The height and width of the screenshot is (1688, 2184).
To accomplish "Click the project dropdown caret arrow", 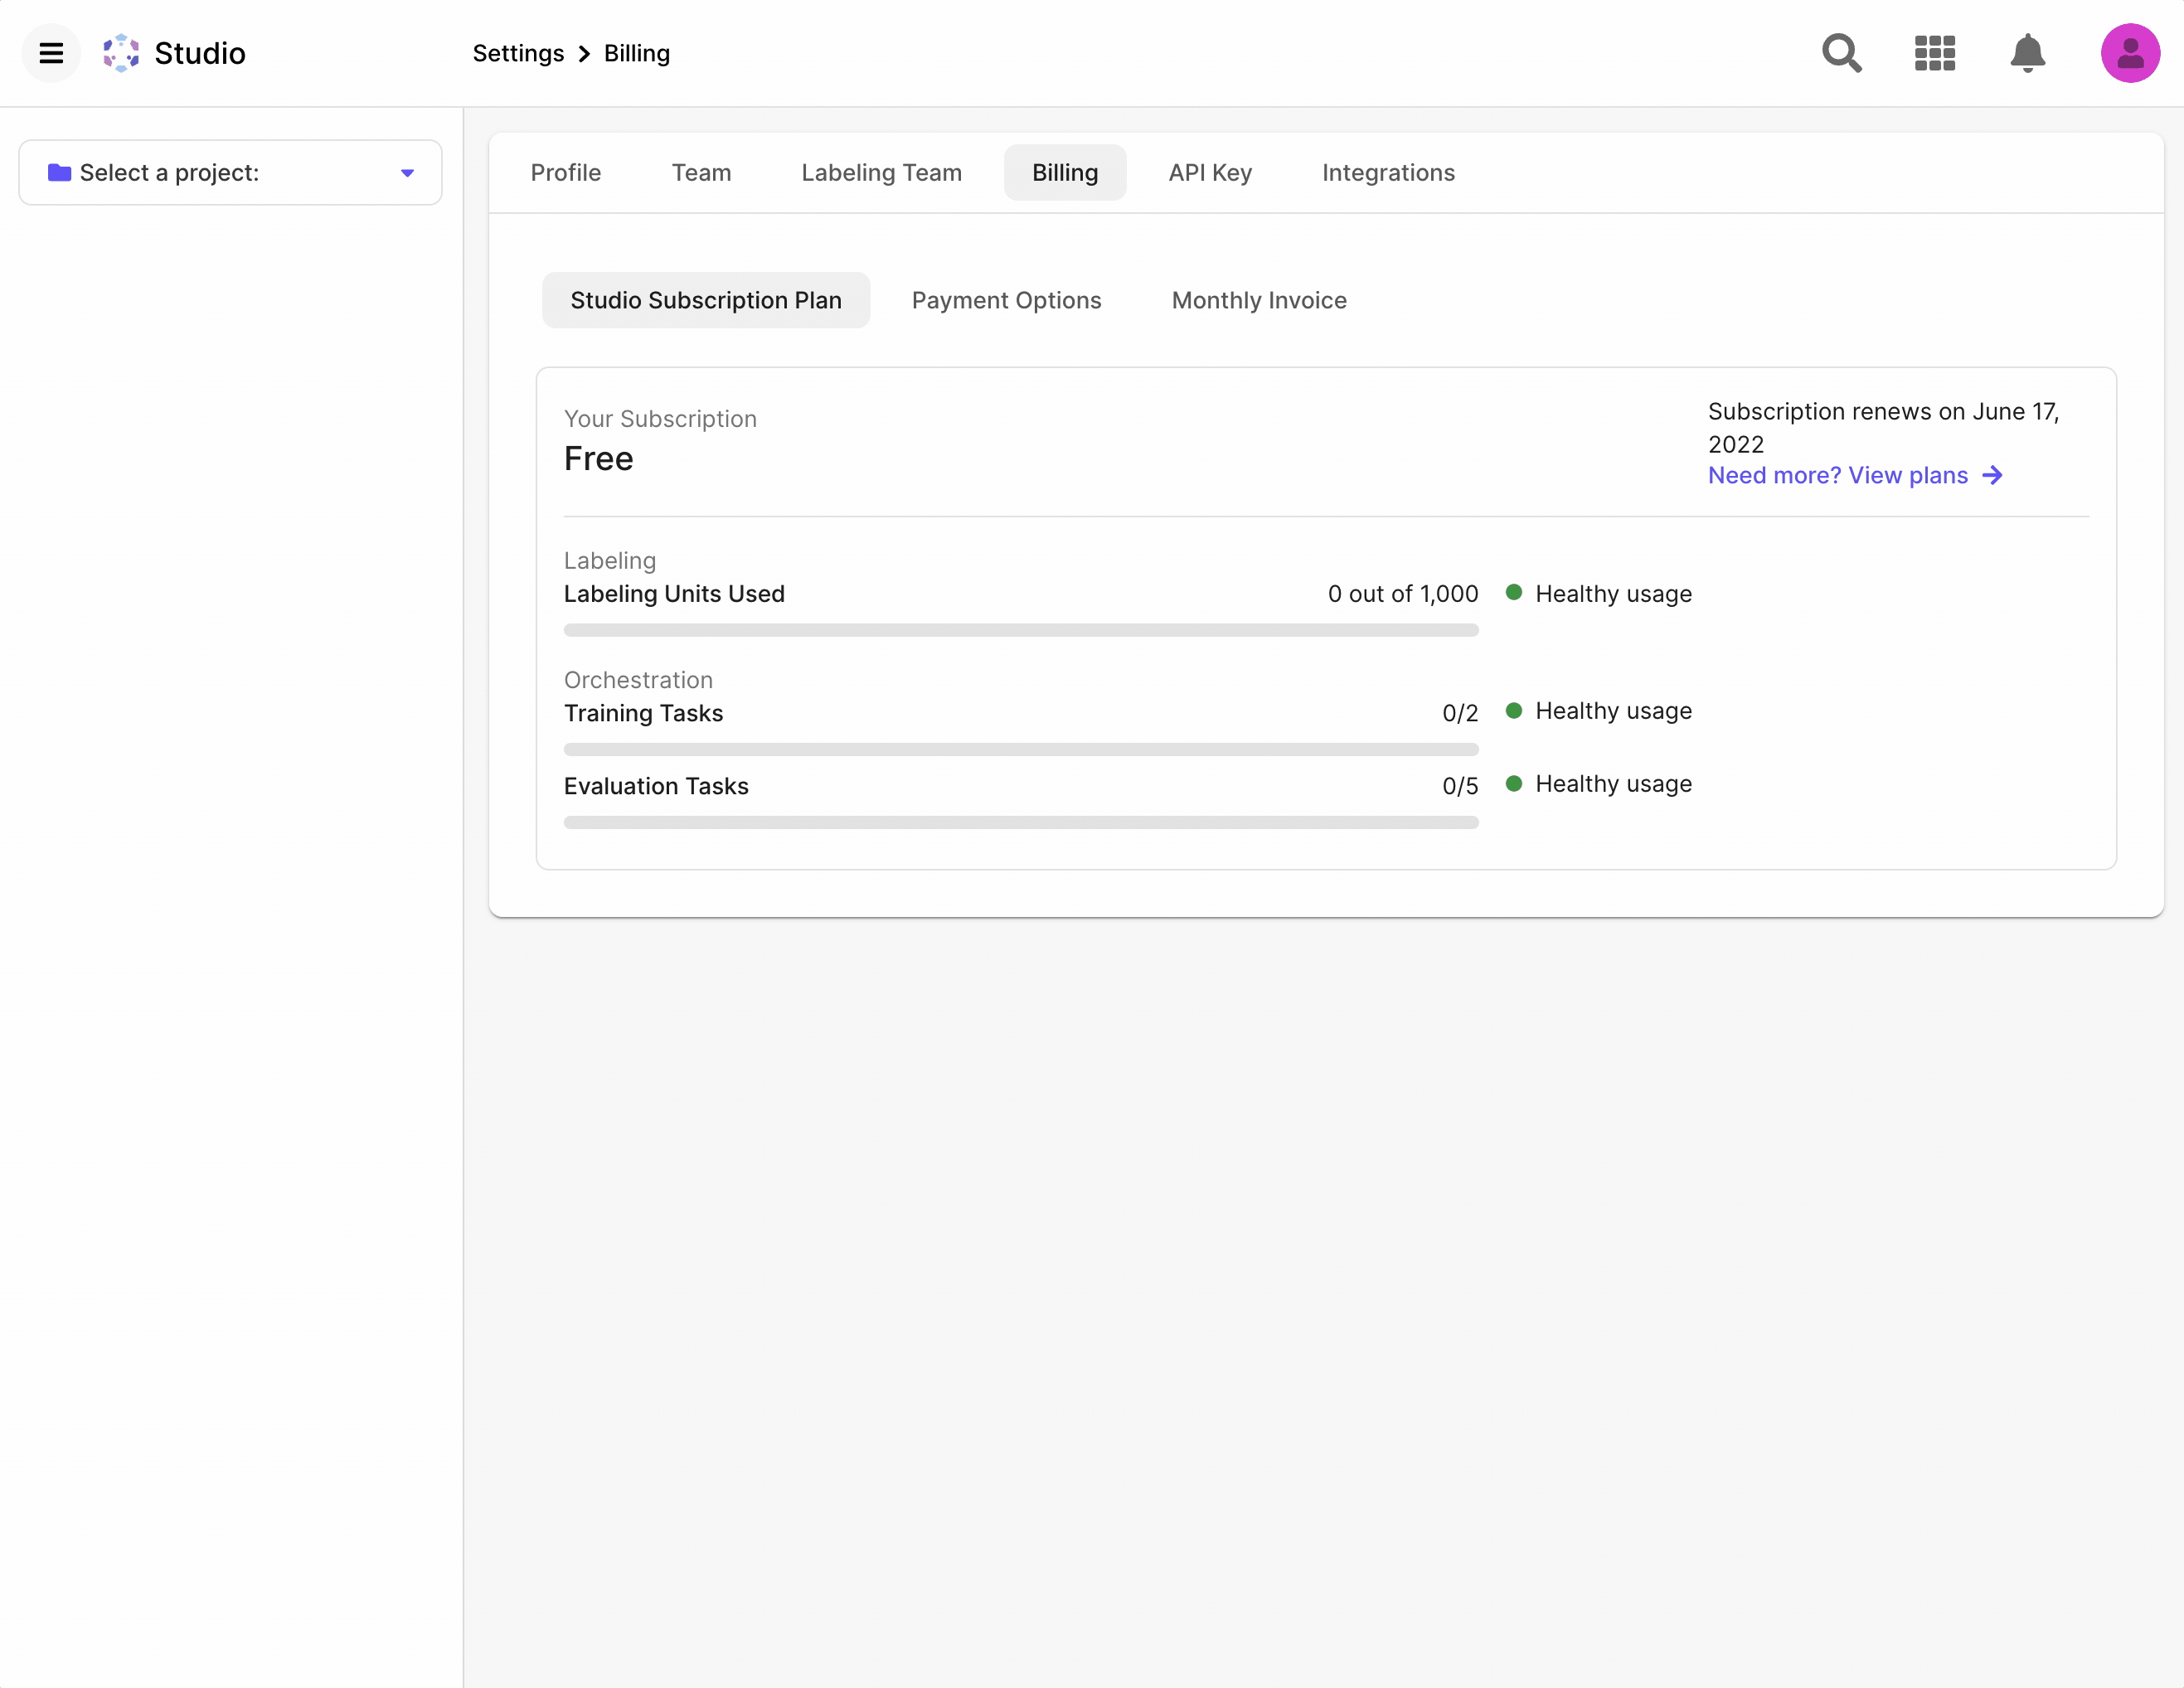I will (407, 173).
